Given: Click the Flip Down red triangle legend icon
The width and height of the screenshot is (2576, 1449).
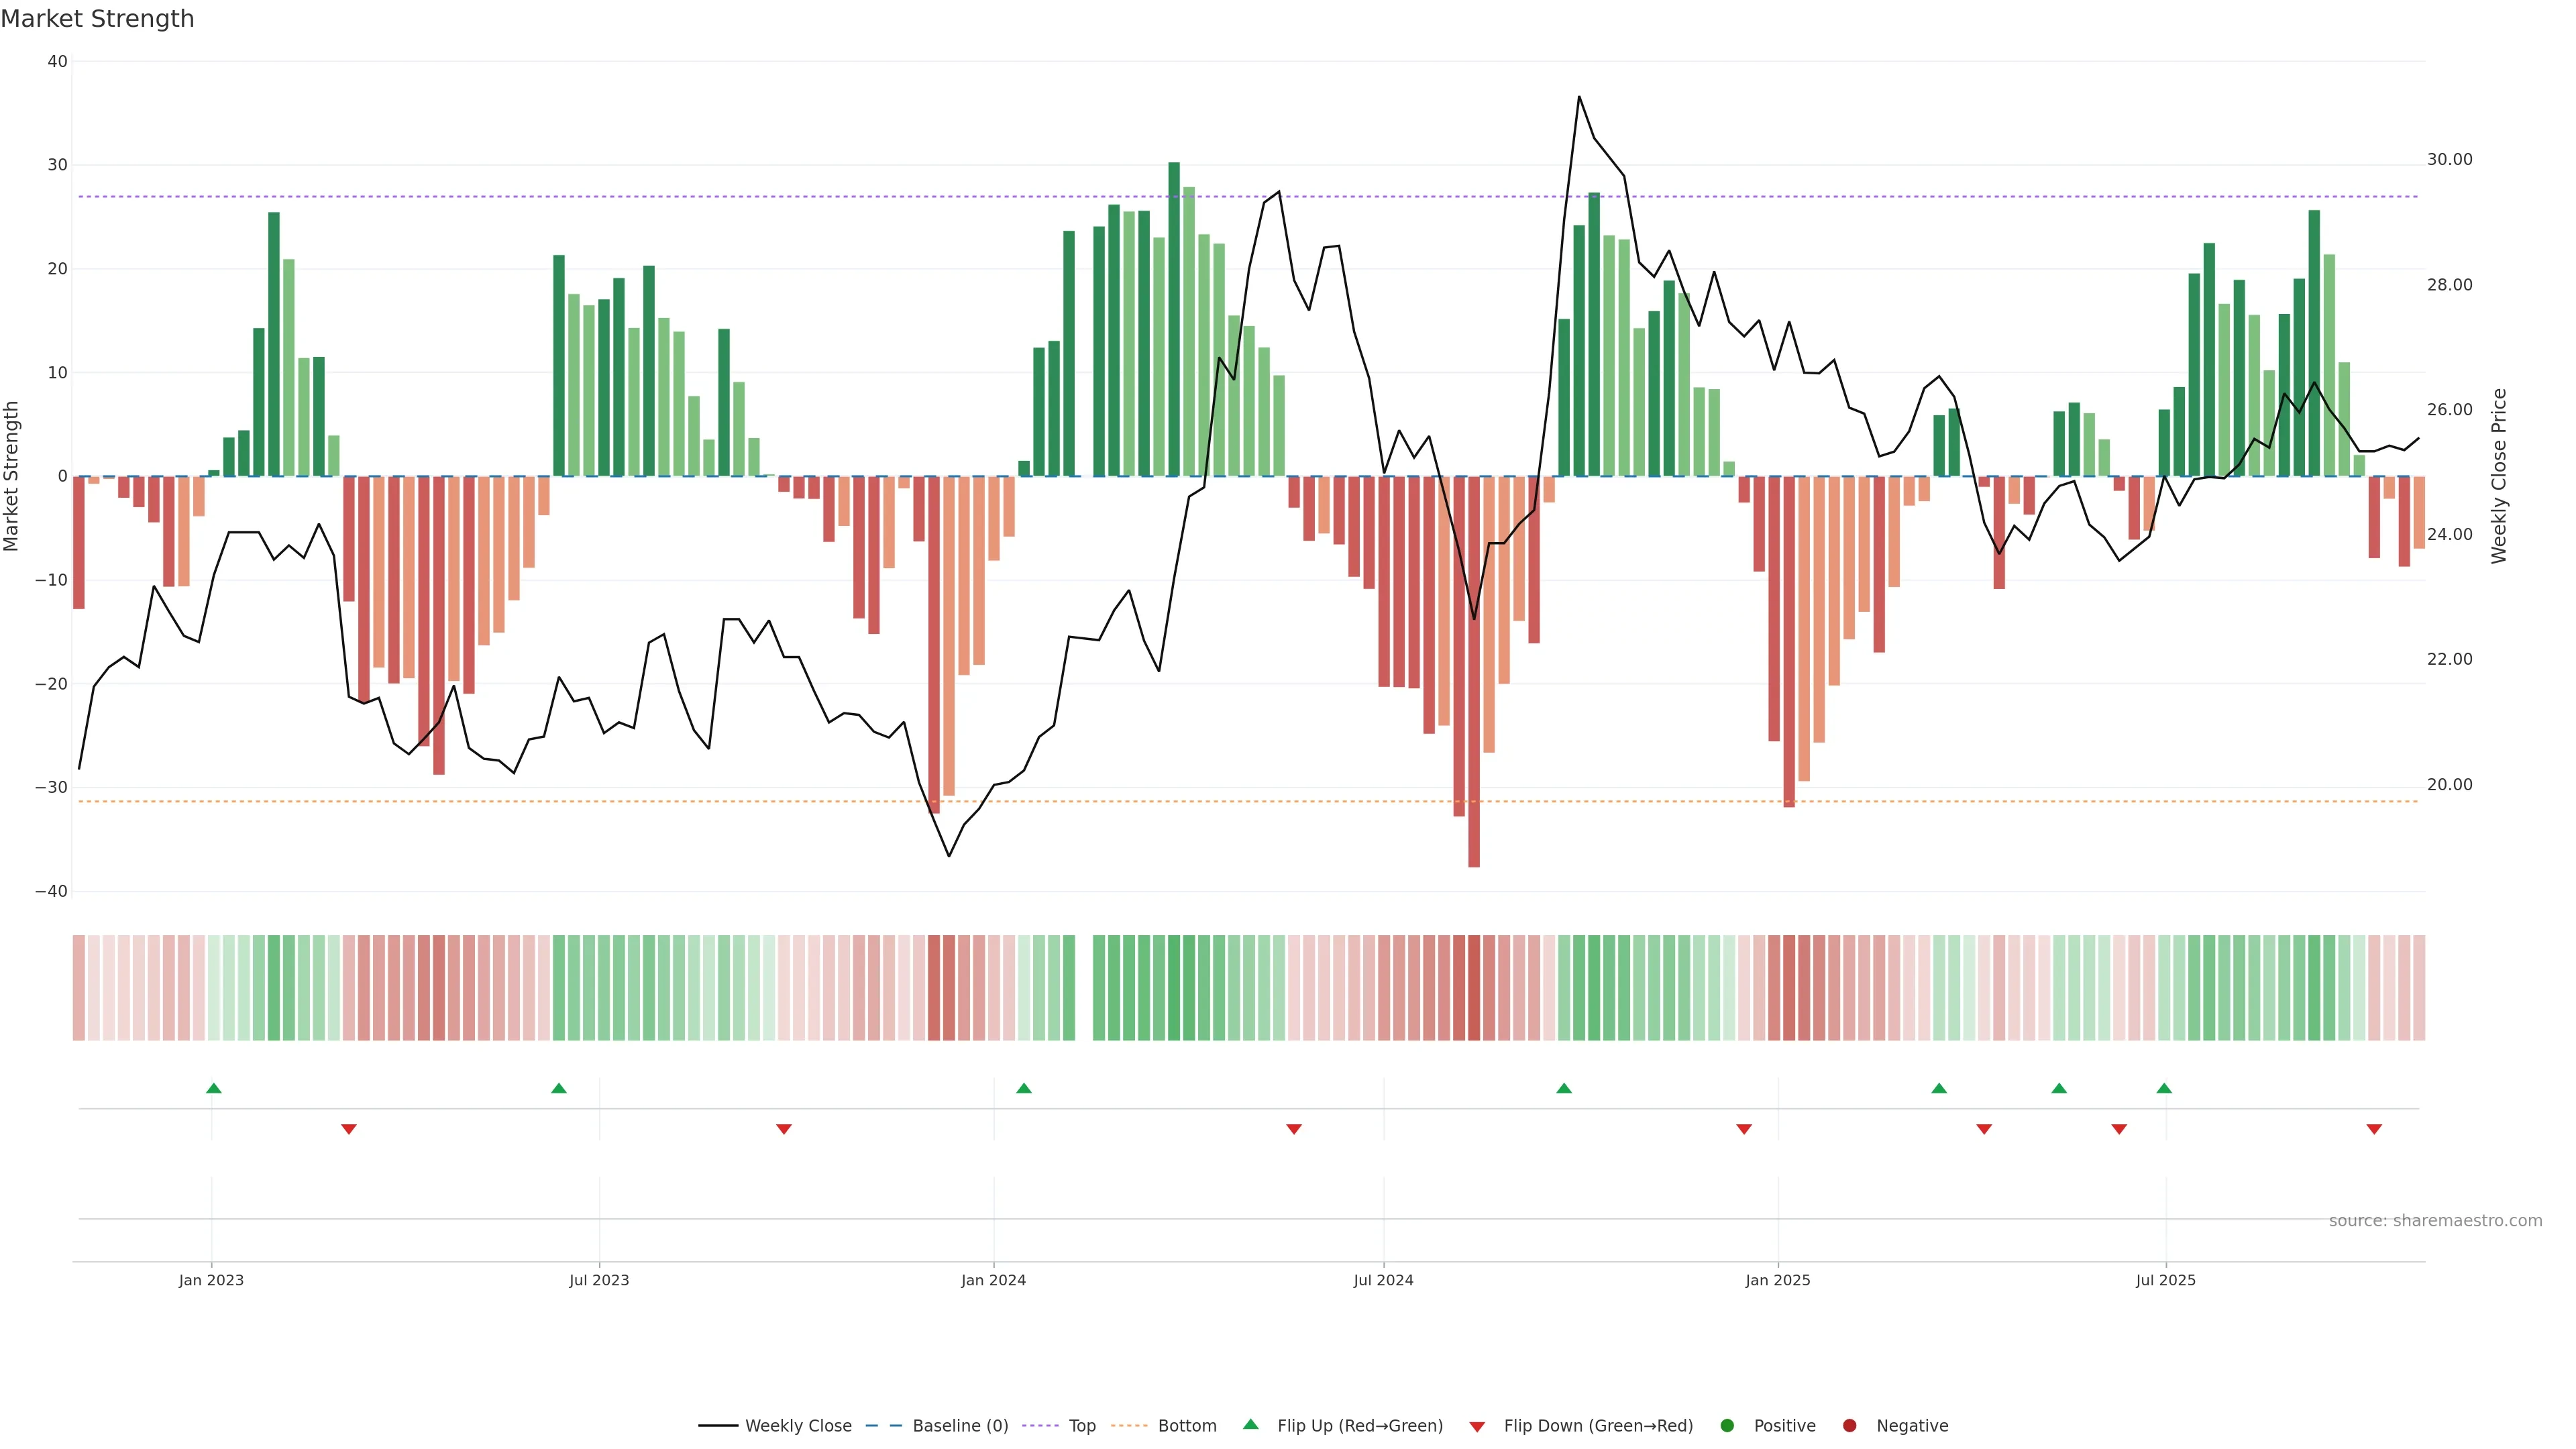Looking at the screenshot, I should tap(1477, 1427).
